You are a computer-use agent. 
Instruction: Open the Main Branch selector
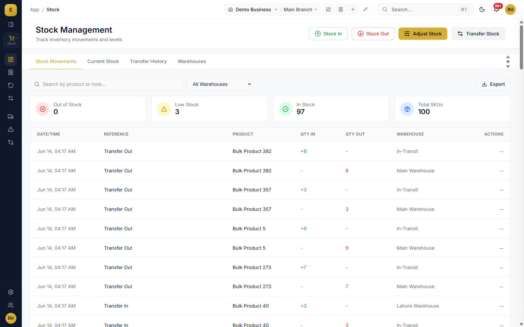click(x=301, y=10)
